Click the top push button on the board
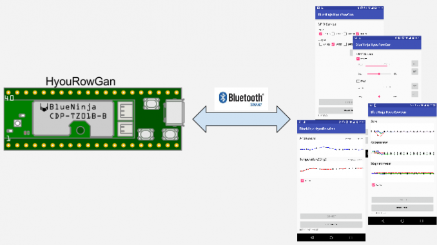 click(151, 104)
